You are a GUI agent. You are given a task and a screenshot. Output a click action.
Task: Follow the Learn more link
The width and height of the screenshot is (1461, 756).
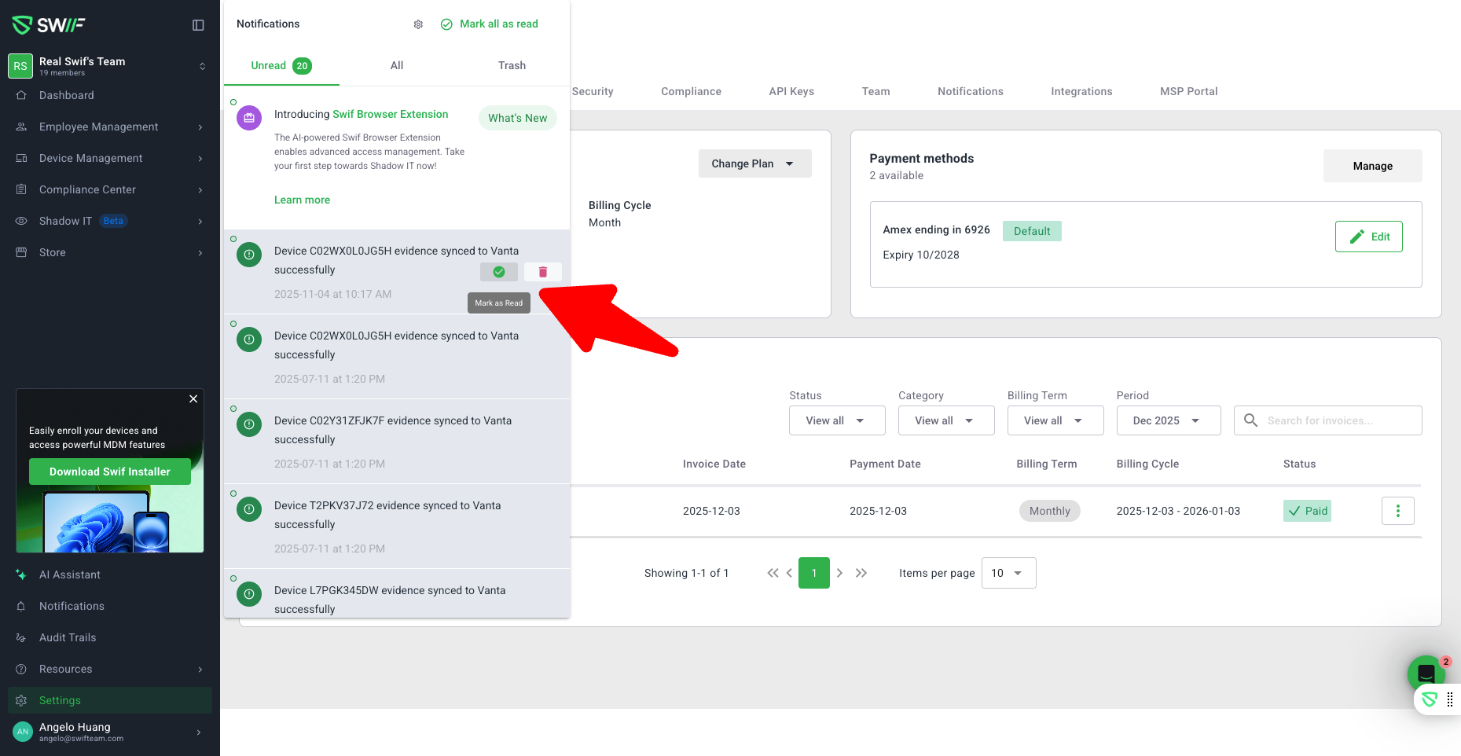point(302,200)
